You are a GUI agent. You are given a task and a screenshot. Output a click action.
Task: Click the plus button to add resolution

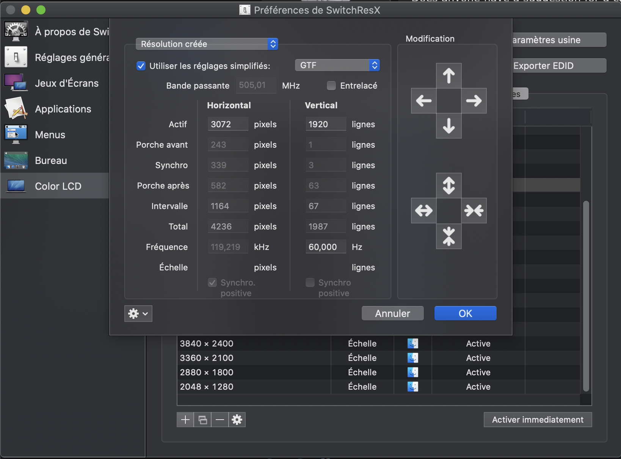(185, 420)
